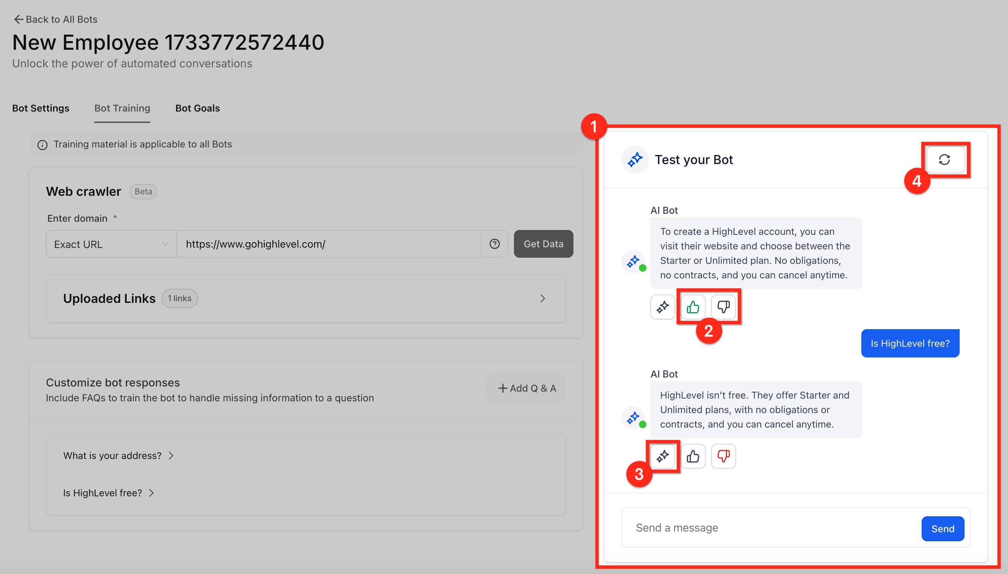
Task: Click the Get Data button
Action: tap(543, 244)
